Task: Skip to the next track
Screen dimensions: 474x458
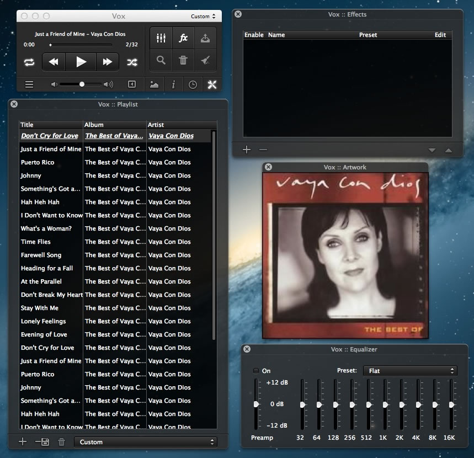Action: click(107, 62)
